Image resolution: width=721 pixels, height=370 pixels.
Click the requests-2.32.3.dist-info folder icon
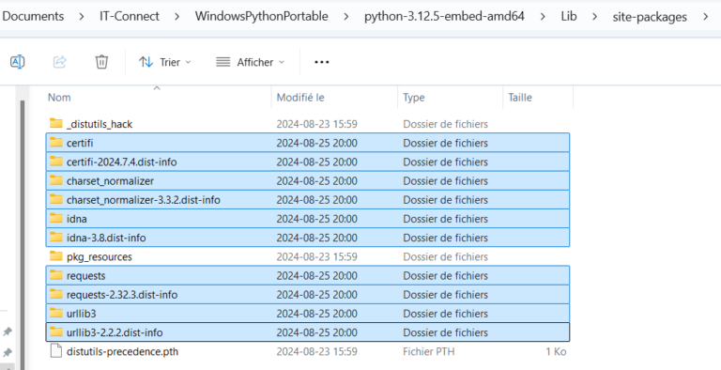tap(56, 294)
